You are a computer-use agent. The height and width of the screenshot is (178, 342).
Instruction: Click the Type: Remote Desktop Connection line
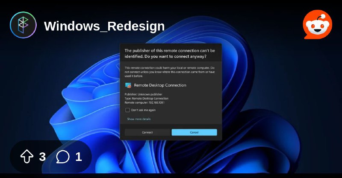(146, 99)
